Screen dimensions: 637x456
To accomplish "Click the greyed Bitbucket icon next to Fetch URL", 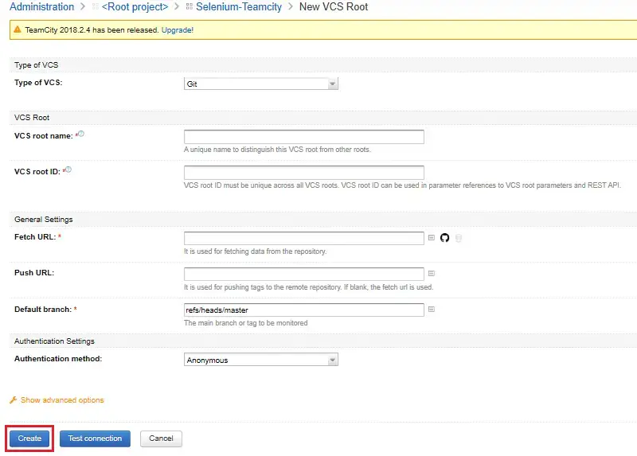I will click(x=459, y=238).
